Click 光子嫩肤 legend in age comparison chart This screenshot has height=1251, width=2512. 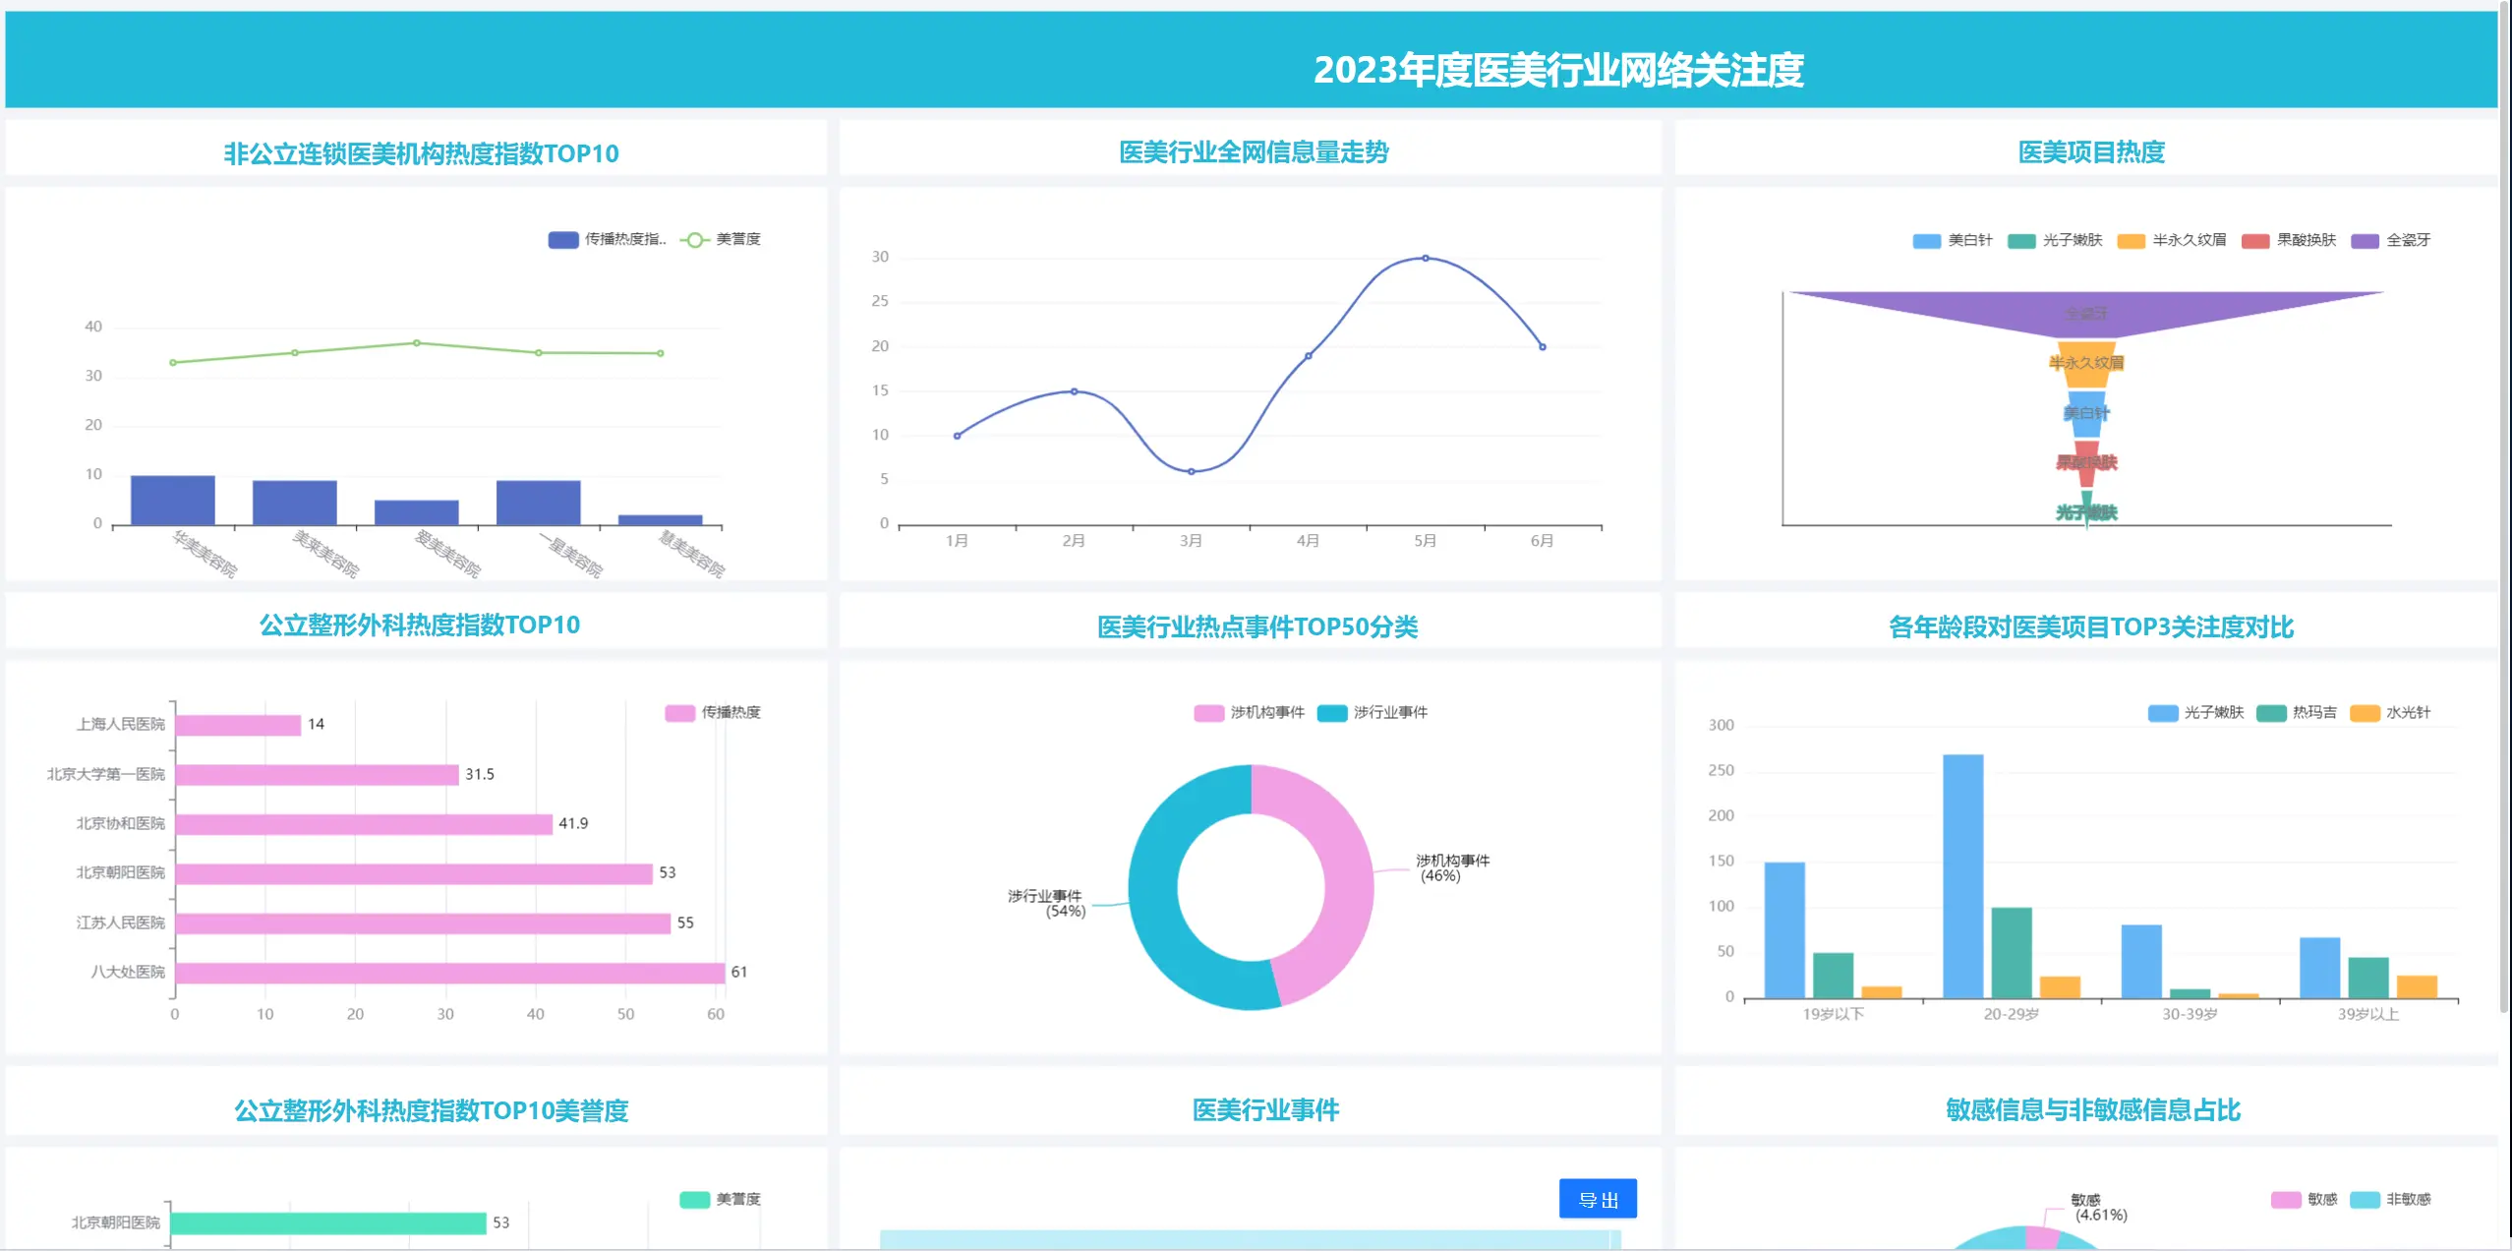pyautogui.click(x=2162, y=713)
